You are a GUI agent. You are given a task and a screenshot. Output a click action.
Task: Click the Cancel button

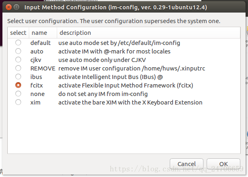186,164
